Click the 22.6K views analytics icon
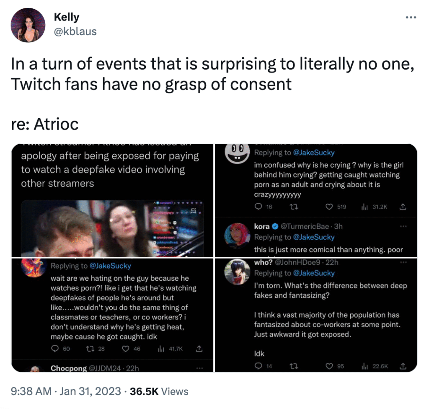The height and width of the screenshot is (409, 429). click(x=364, y=366)
